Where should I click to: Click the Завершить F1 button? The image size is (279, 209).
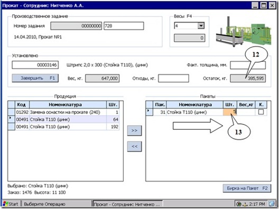pyautogui.click(x=35, y=78)
